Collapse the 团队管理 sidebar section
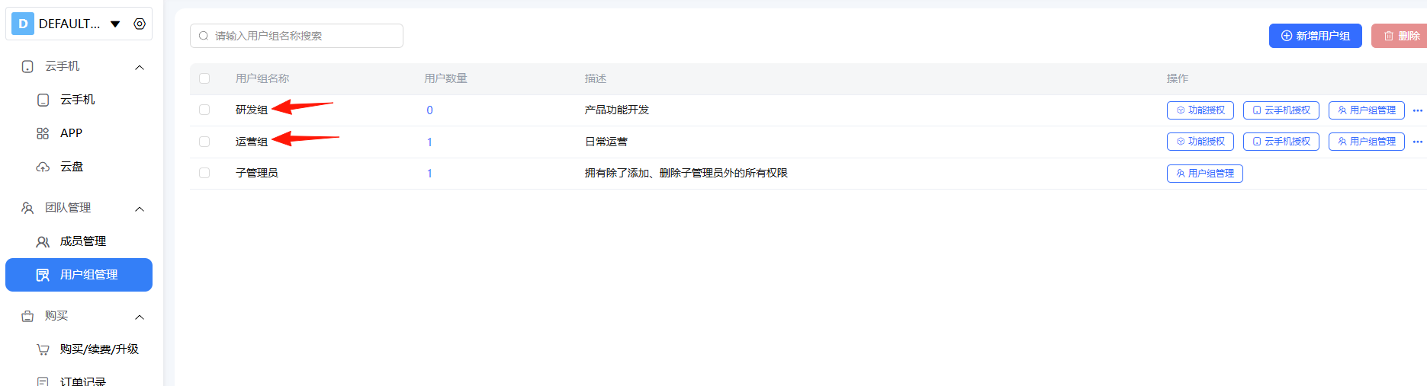 (x=140, y=209)
